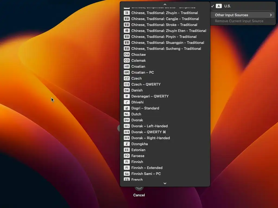This screenshot has height=208, width=278.
Task: Click the Other Input Sources chevron arrow
Action: [271, 15]
